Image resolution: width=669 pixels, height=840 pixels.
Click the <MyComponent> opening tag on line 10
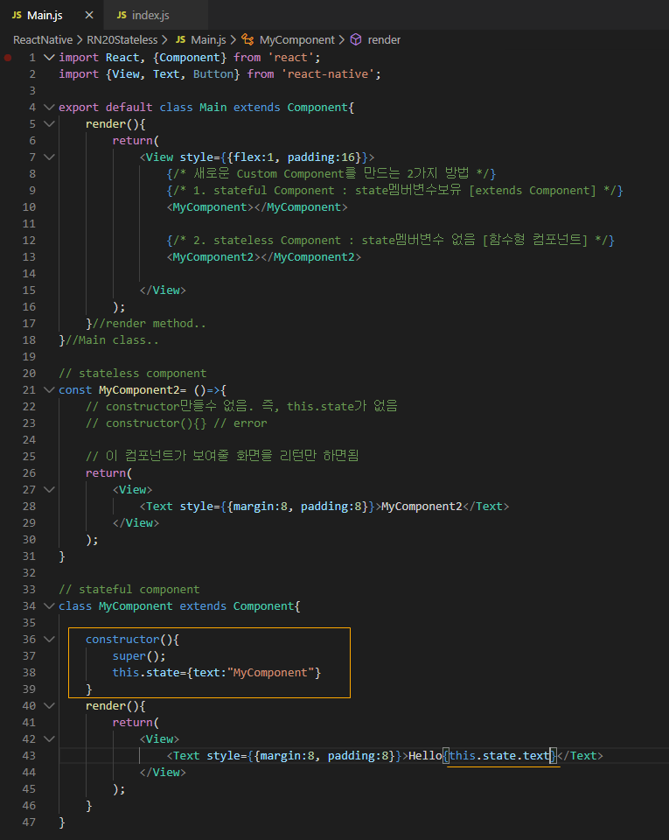click(x=209, y=206)
